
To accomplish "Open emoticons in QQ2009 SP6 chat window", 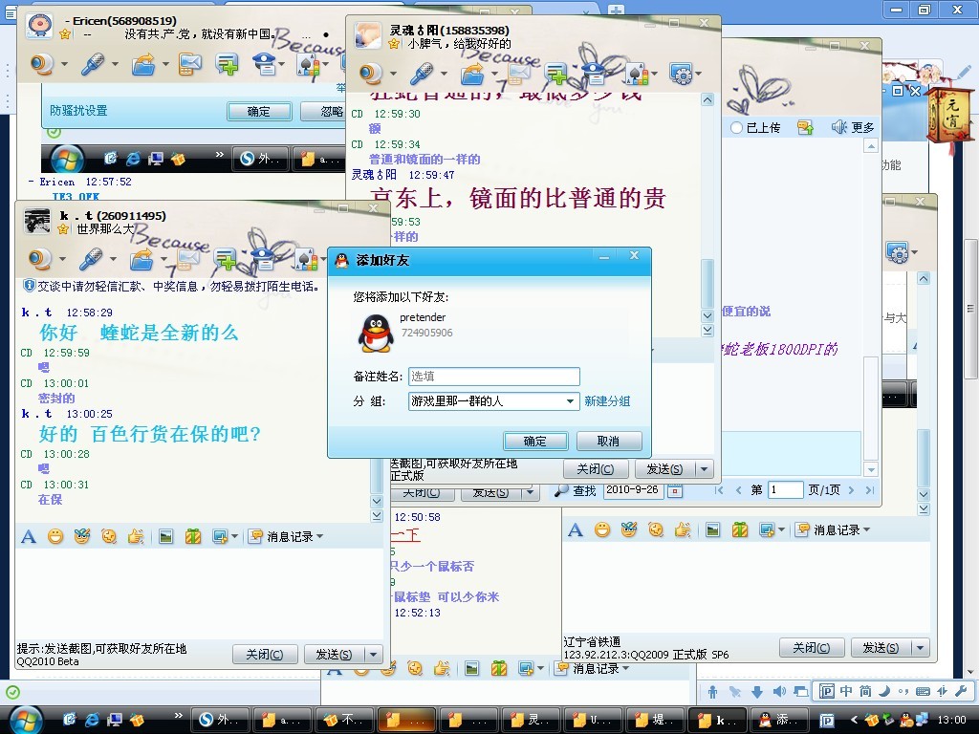I will coord(602,529).
